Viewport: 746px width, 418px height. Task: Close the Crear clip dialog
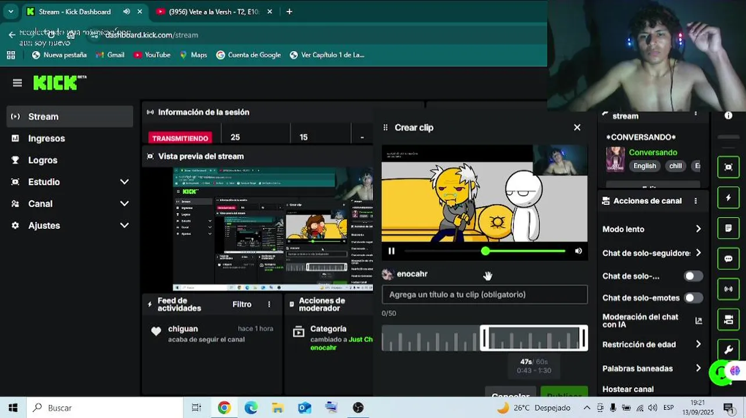click(577, 127)
